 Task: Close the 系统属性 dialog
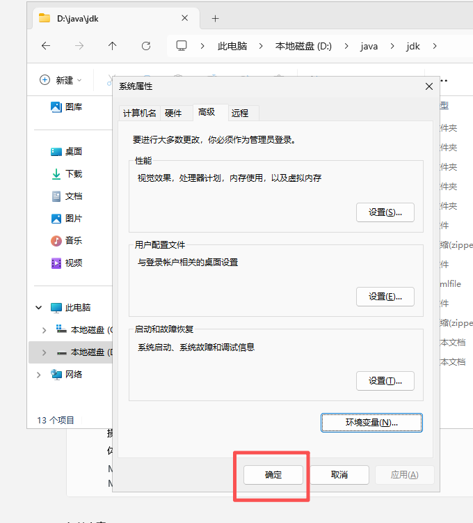tap(429, 86)
